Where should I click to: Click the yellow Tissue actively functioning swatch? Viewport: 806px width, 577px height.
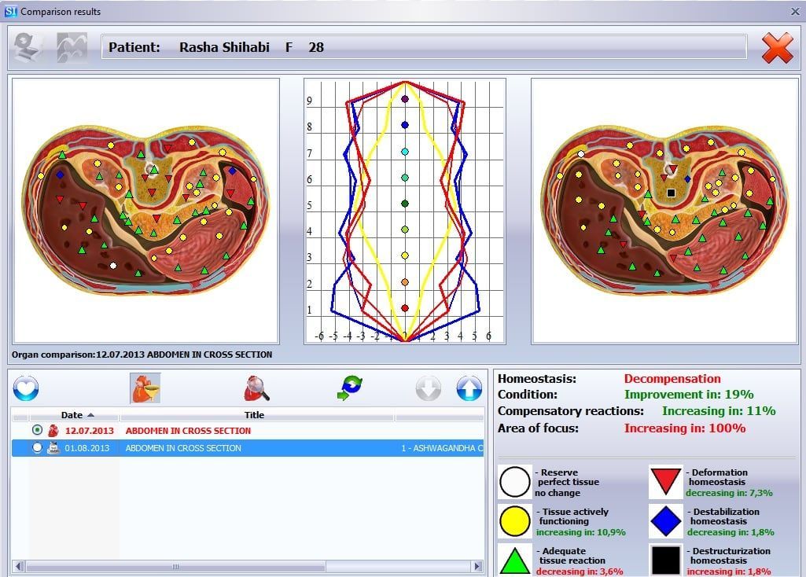(x=514, y=521)
